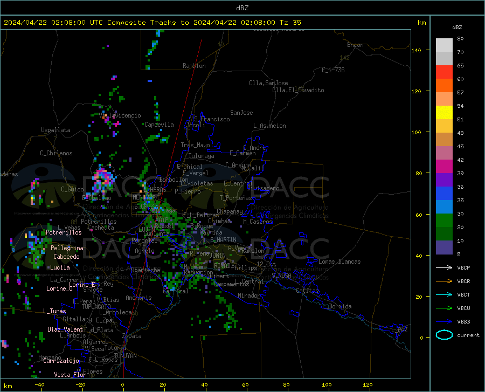Click the VBCT legend label
This screenshot has height=392, width=485.
point(463,294)
